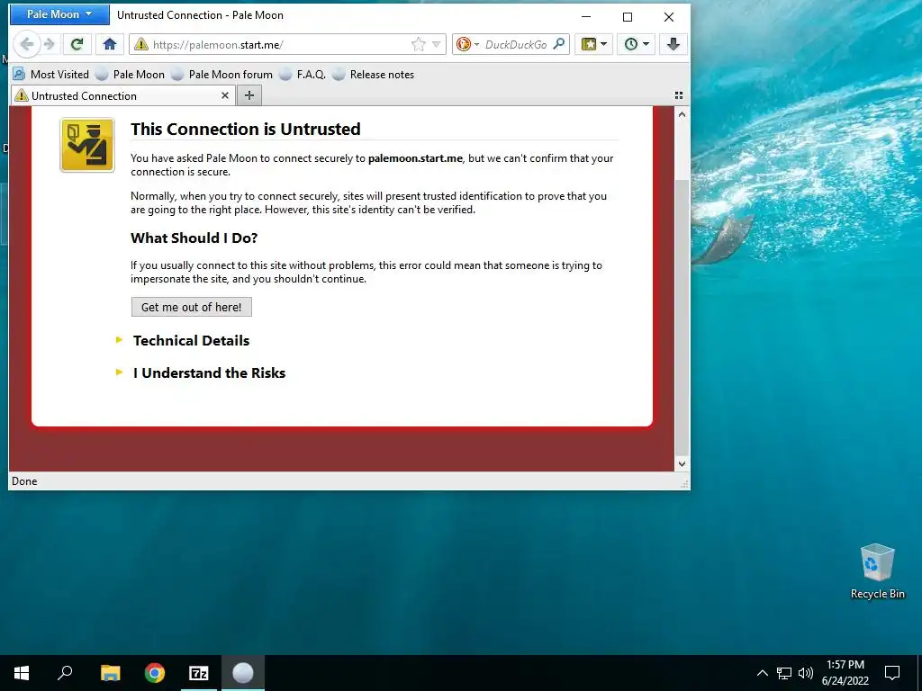Expand the Technical Details section

click(191, 341)
